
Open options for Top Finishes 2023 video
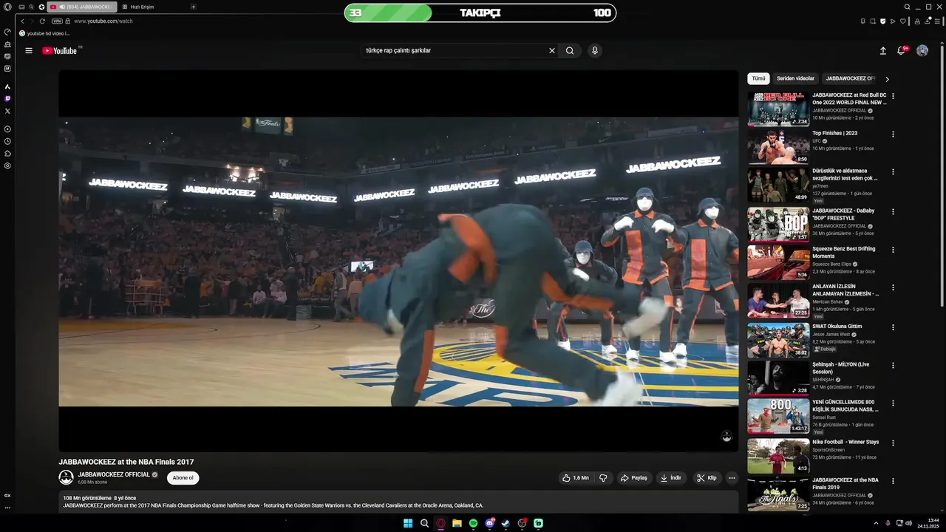[x=893, y=134]
